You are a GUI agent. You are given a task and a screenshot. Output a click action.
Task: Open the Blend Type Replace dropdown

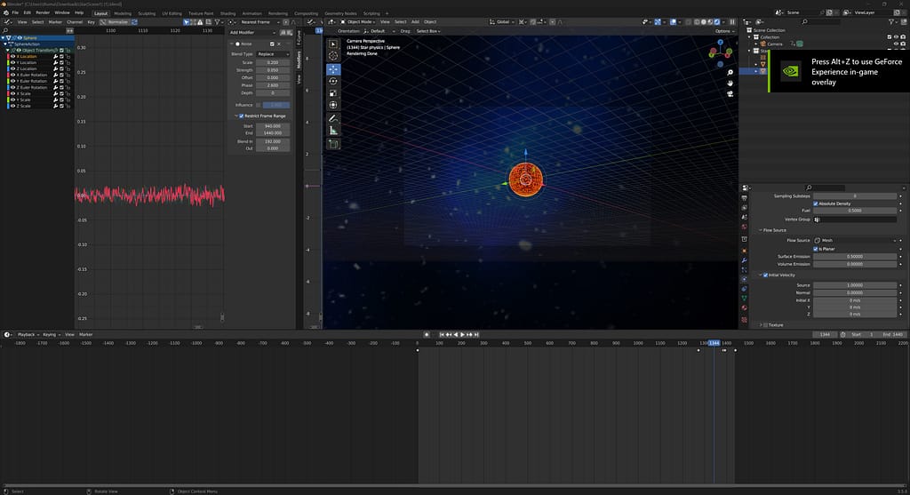point(272,54)
